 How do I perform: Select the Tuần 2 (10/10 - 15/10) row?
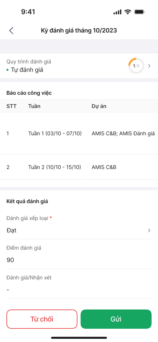pyautogui.click(x=79, y=167)
